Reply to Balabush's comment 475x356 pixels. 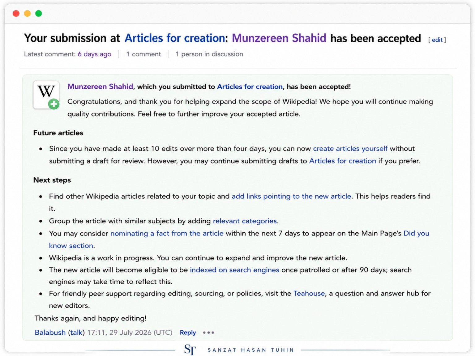(x=188, y=333)
